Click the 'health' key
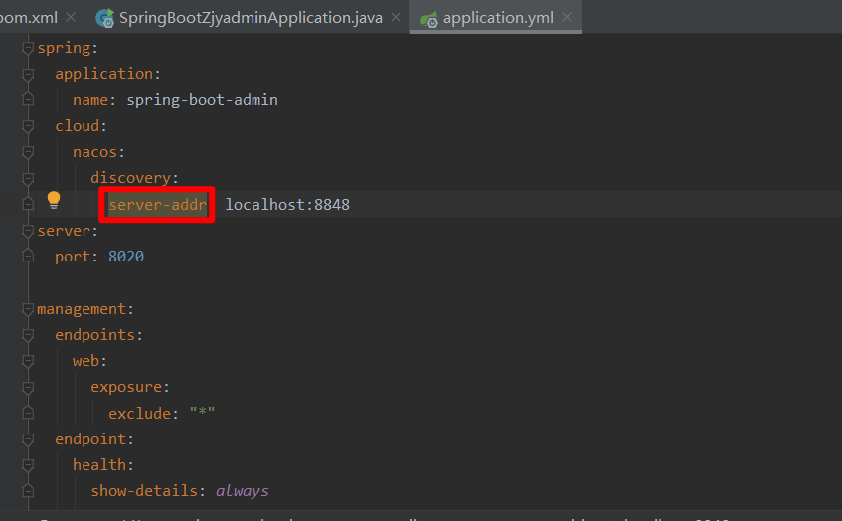The height and width of the screenshot is (521, 842). coord(99,465)
